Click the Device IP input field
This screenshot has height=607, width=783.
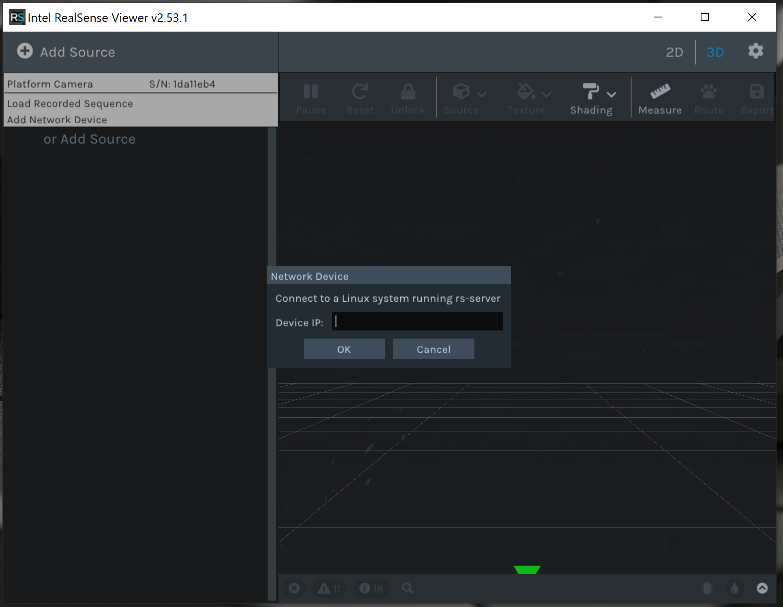pos(417,322)
